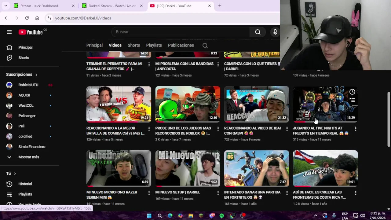
Task: Open the browser tab list dropdown
Action: point(5,6)
